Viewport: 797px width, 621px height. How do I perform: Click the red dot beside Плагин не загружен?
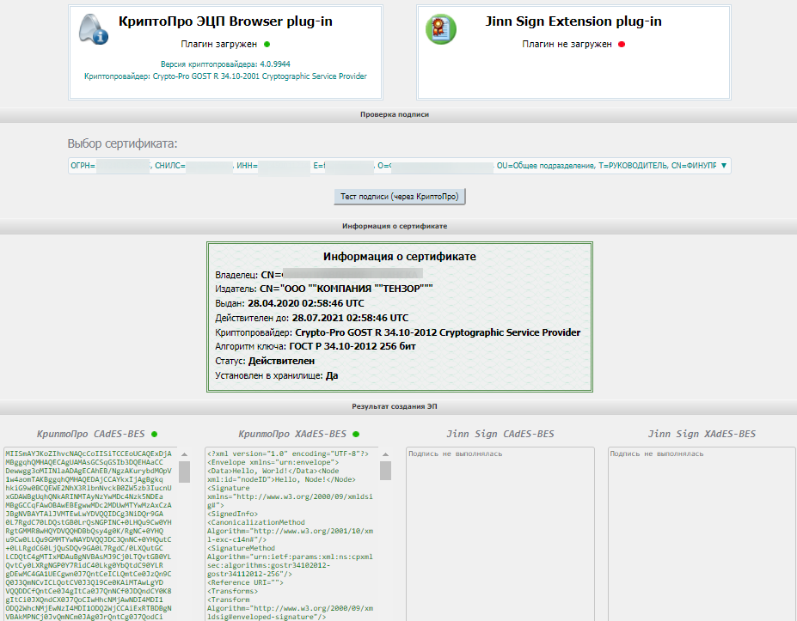(x=621, y=44)
